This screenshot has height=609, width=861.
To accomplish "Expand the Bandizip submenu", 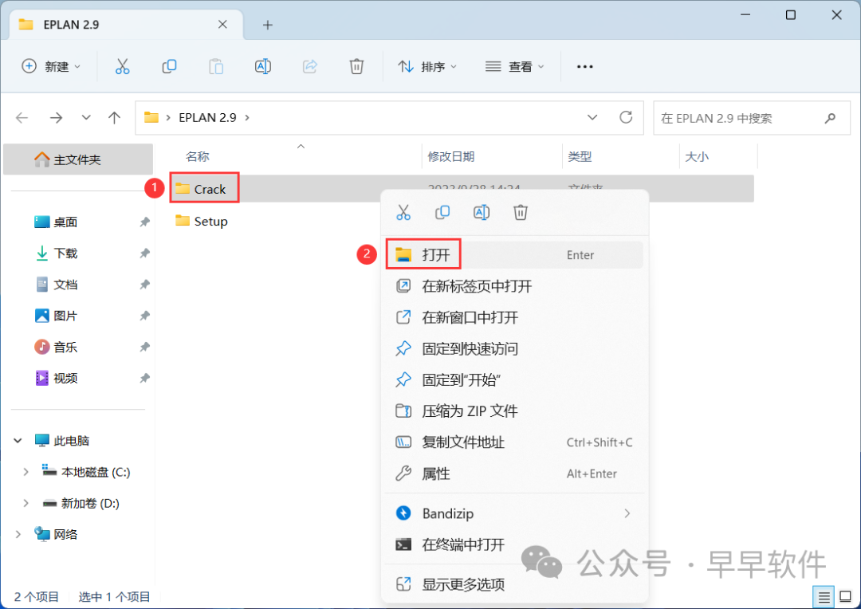I will [x=627, y=514].
